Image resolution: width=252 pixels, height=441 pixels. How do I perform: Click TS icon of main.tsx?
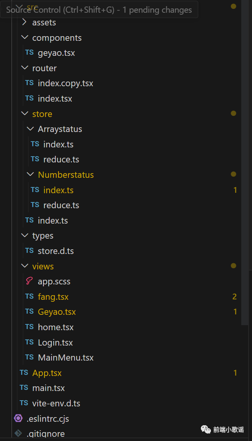point(24,388)
